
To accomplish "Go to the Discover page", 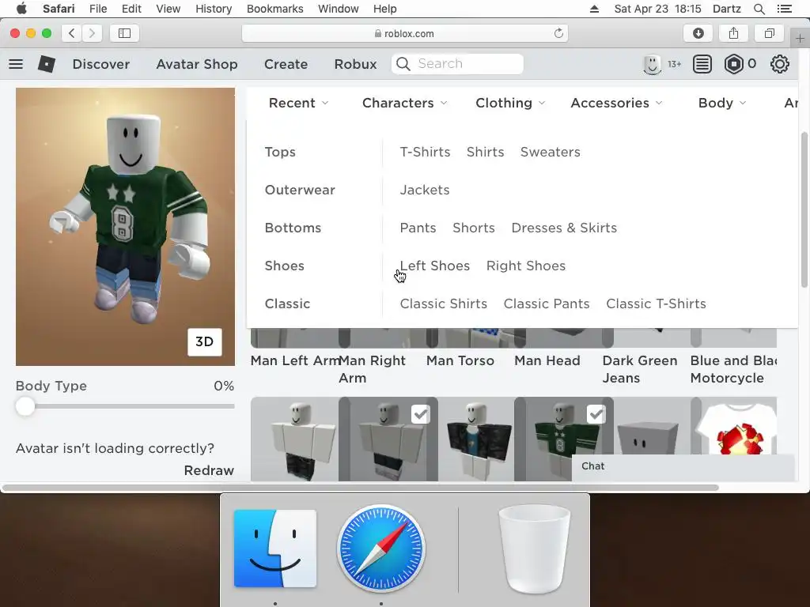I will 100,64.
